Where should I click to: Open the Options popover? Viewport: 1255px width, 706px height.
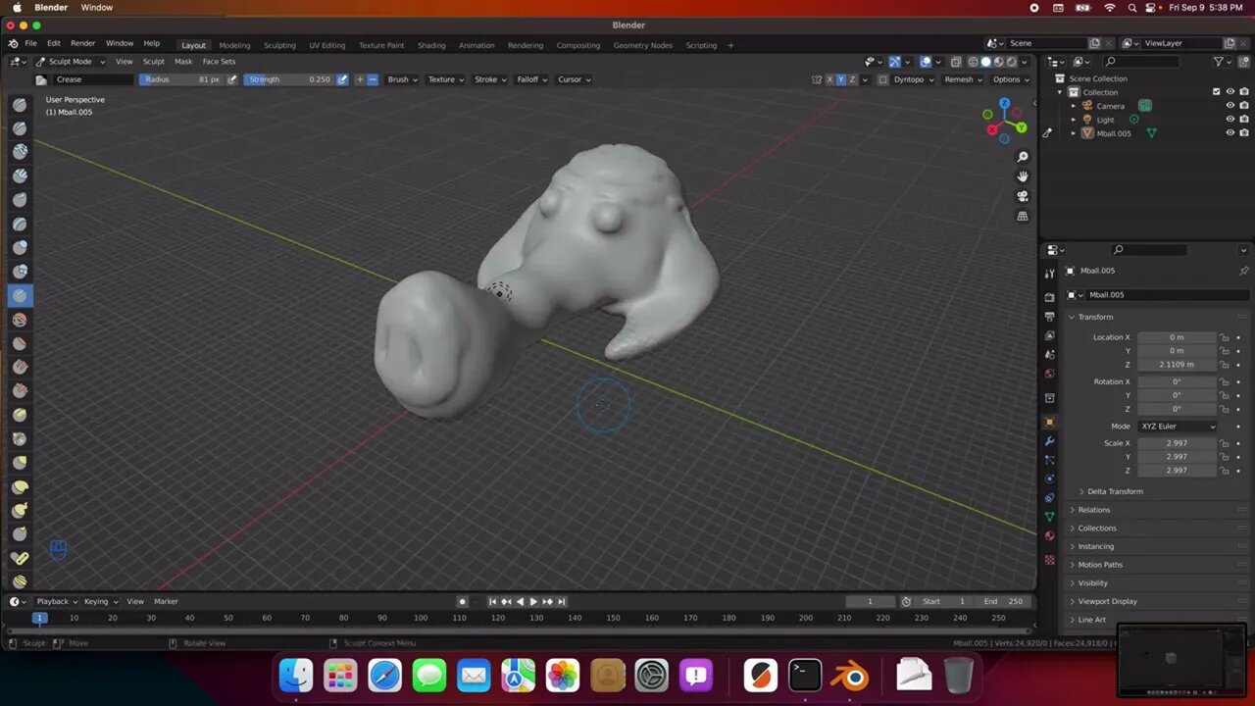click(1011, 79)
